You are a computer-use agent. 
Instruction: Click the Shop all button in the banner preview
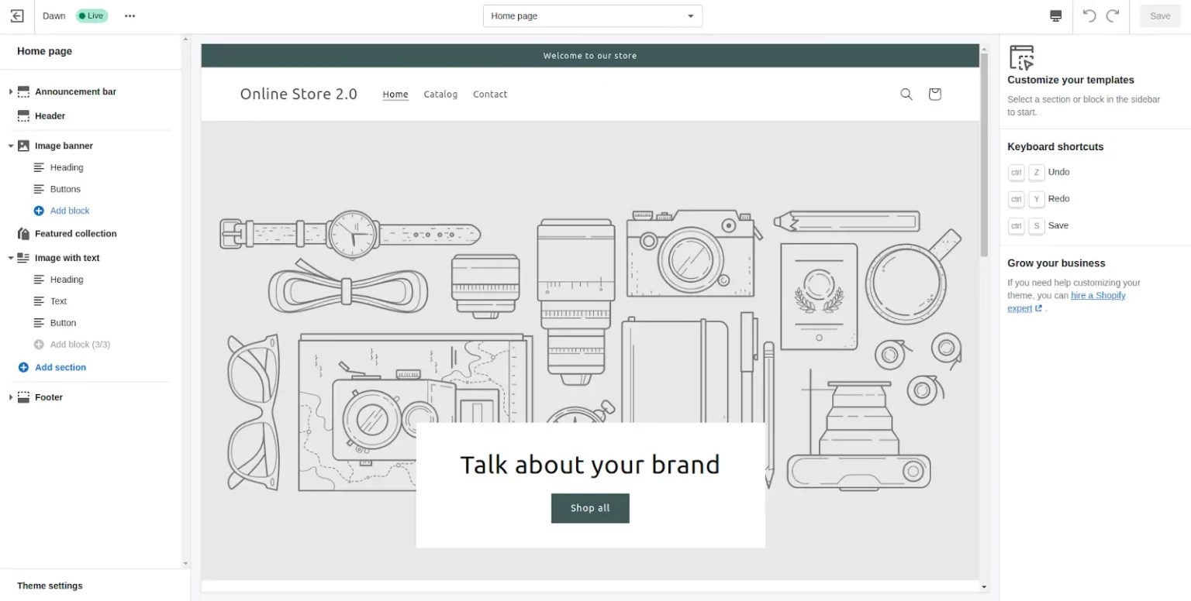click(x=590, y=508)
